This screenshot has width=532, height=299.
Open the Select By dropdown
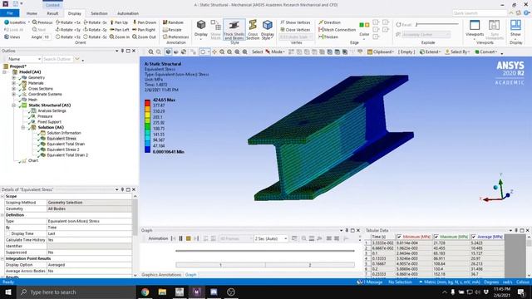457,51
